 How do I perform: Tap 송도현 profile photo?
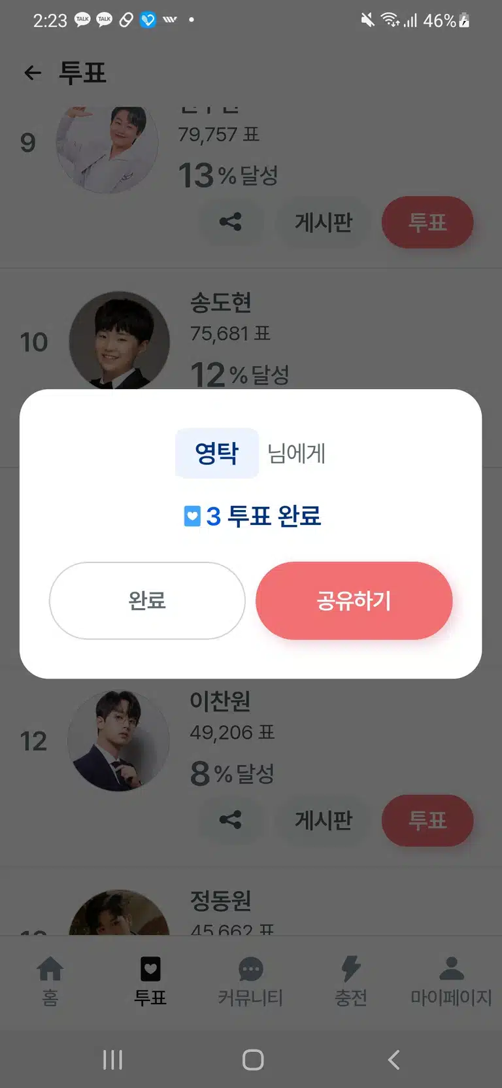coord(119,341)
